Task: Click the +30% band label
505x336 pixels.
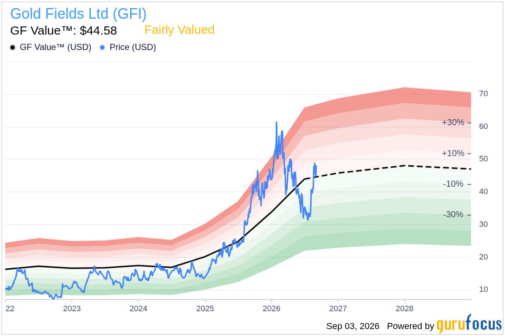Action: pyautogui.click(x=453, y=122)
